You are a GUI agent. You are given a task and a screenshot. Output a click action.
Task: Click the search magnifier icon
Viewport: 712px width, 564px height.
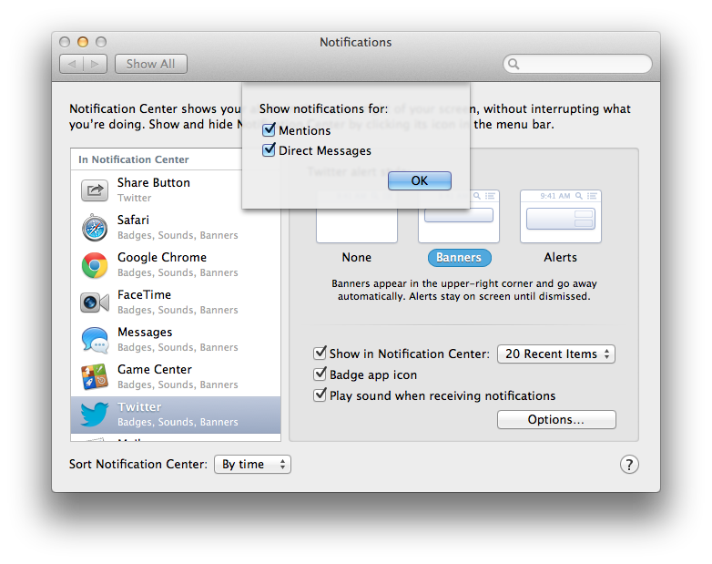(x=514, y=64)
